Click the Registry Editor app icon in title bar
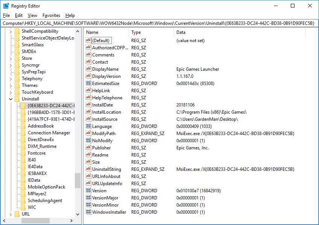The width and height of the screenshot is (319, 225). pyautogui.click(x=6, y=6)
